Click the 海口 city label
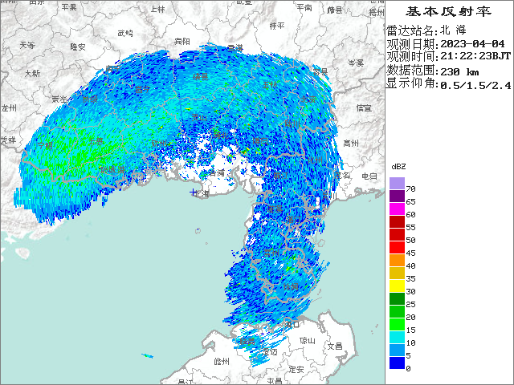Screen dimensions: 514x385 click(x=292, y=324)
